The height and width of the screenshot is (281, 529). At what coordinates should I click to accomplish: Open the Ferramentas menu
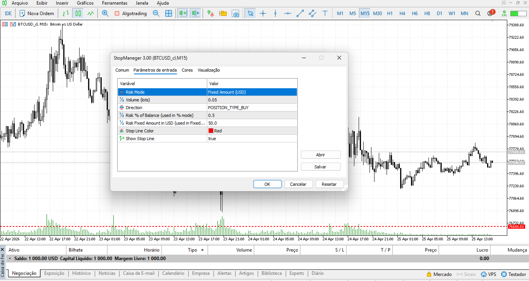(114, 3)
